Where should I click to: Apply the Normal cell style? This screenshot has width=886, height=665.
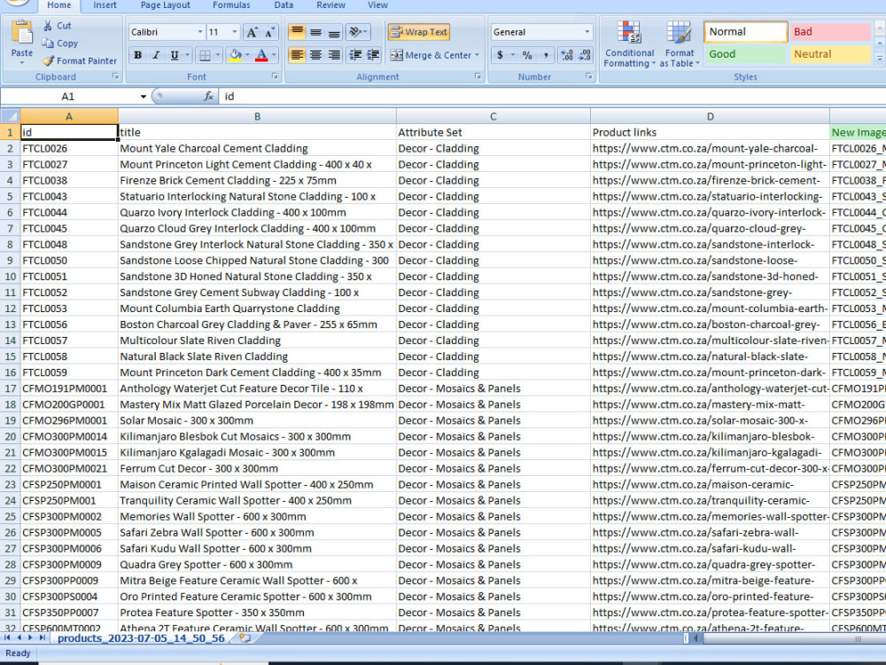pos(745,32)
